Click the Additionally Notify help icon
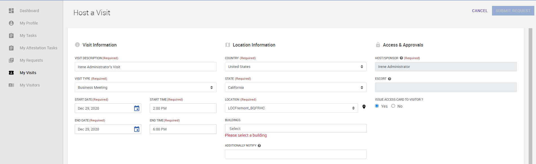 click(259, 146)
